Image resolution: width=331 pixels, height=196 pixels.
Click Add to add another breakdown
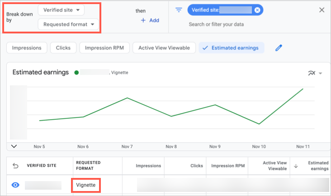(x=150, y=20)
